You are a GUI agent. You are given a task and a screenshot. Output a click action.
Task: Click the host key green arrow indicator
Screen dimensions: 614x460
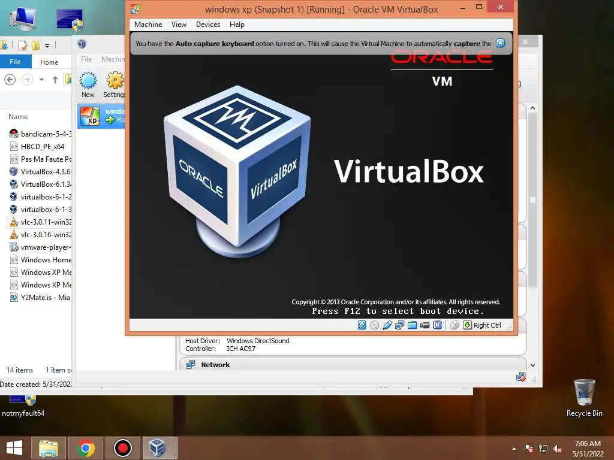tap(467, 325)
